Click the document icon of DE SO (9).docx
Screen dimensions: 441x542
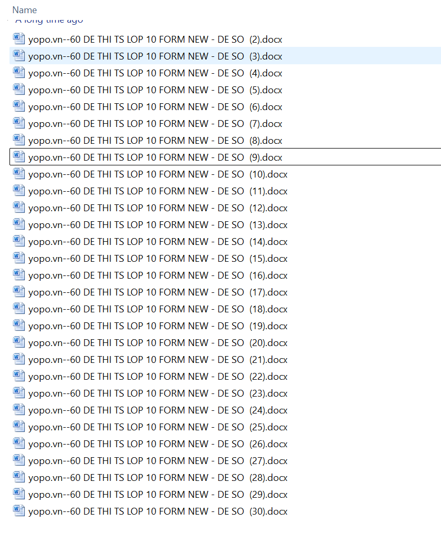point(19,157)
